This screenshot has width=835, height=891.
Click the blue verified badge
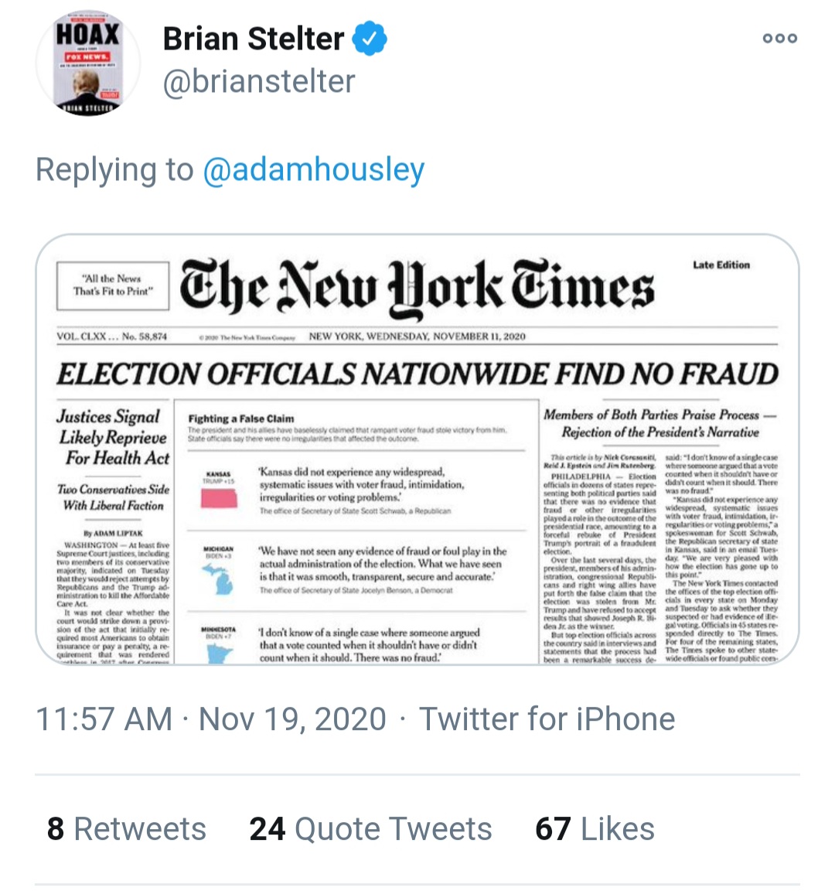coord(370,38)
